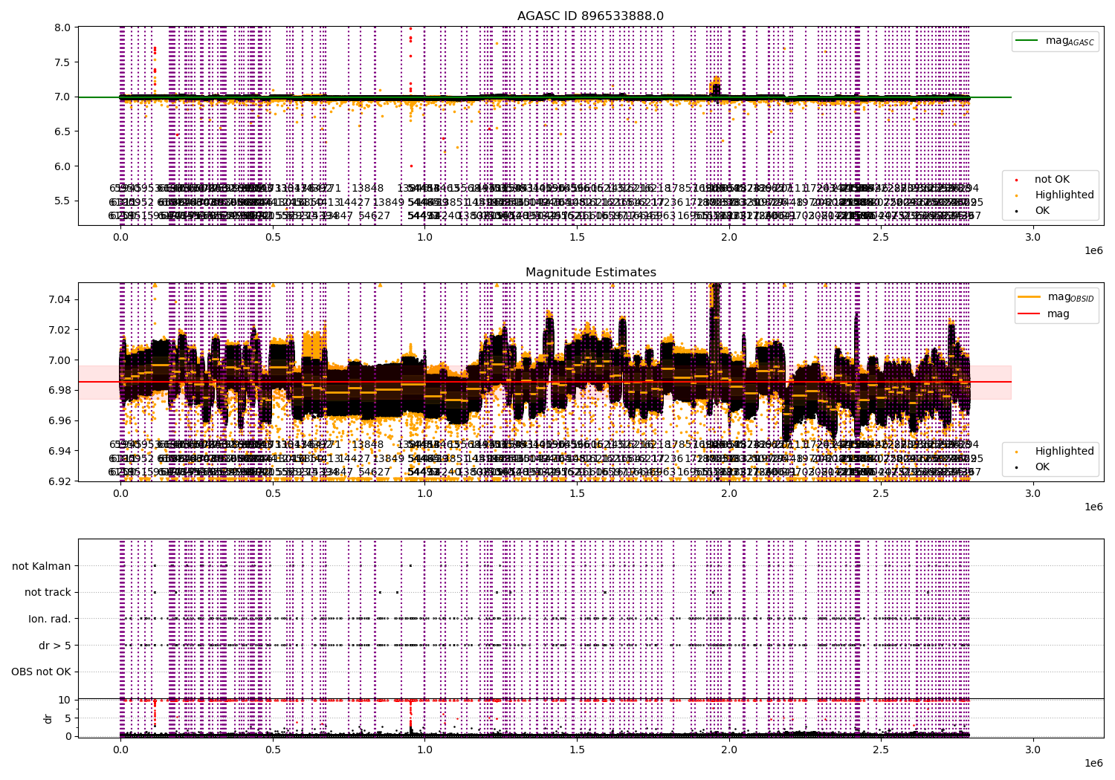Click the '10' tick on the dr axis
This screenshot has height=780, width=1115.
pos(65,700)
